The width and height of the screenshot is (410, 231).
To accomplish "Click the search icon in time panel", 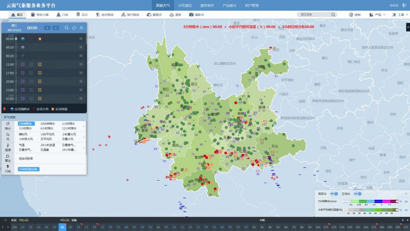I will [x=66, y=28].
